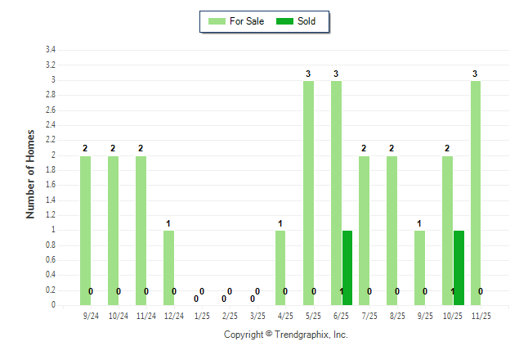Select the For Sale bar for 9/25
This screenshot has height=355, width=528.
419,267
